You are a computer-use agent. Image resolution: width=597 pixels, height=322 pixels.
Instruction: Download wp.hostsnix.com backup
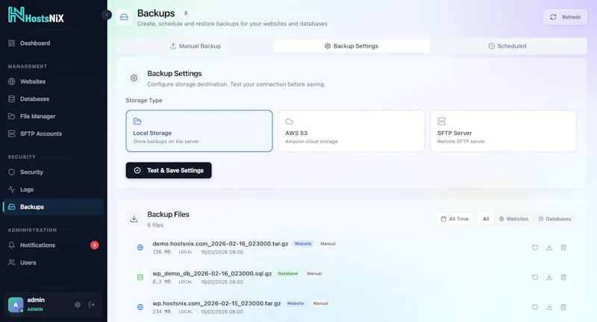tap(549, 307)
